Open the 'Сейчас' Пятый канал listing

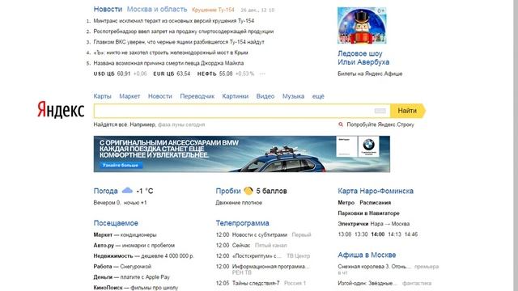pos(241,246)
